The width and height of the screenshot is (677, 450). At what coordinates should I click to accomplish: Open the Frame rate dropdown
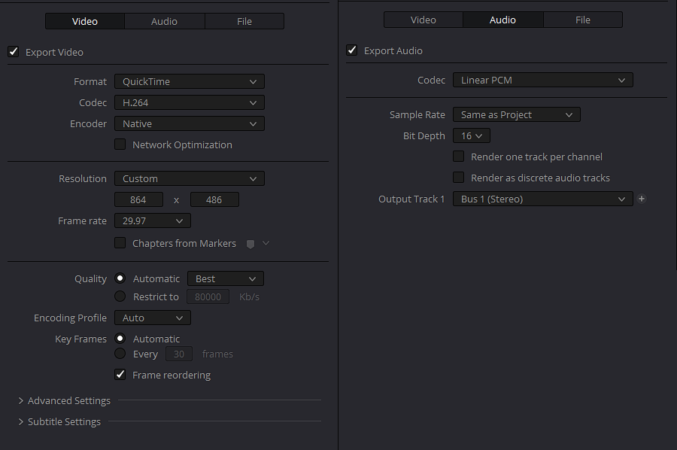(152, 221)
